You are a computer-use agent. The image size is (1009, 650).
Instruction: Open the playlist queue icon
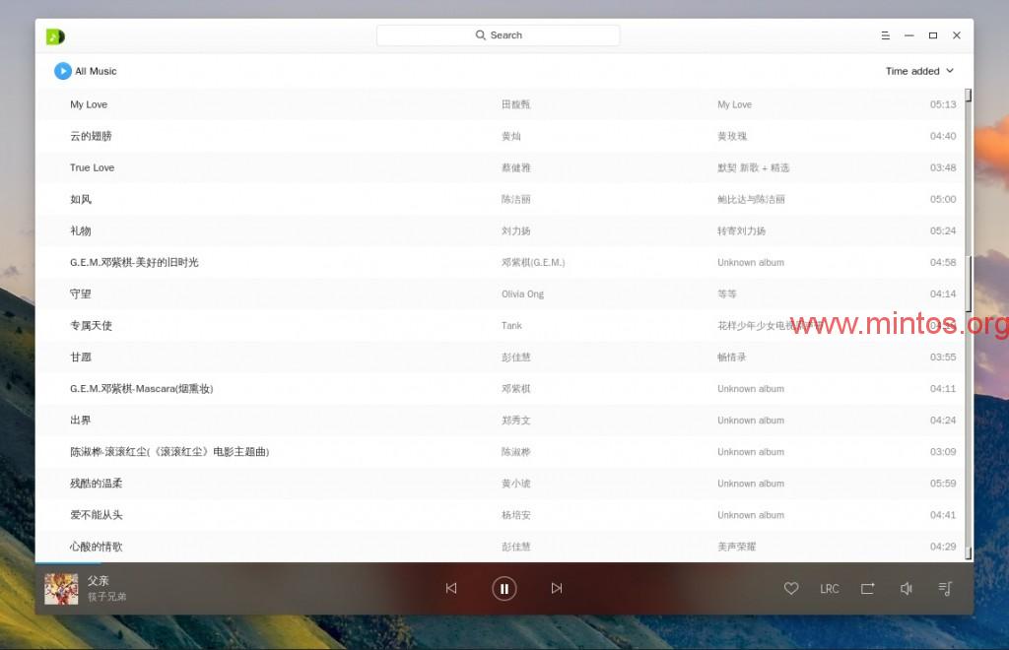tap(945, 588)
